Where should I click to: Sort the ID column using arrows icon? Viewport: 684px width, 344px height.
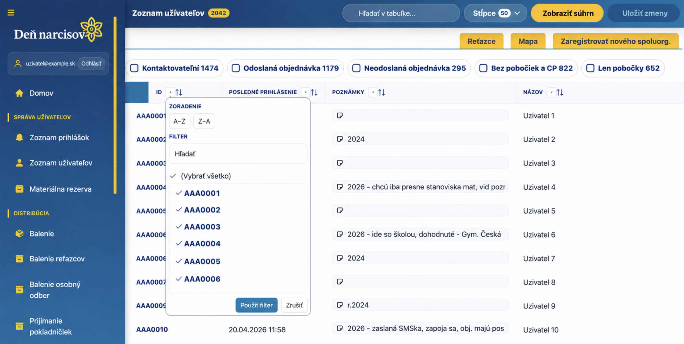click(179, 92)
